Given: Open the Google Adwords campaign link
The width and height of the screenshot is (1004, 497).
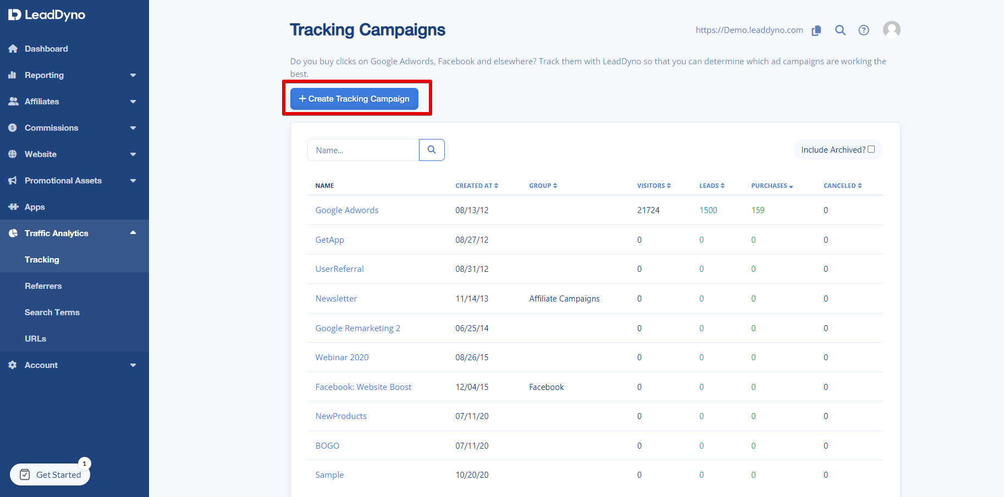Looking at the screenshot, I should click(x=347, y=210).
